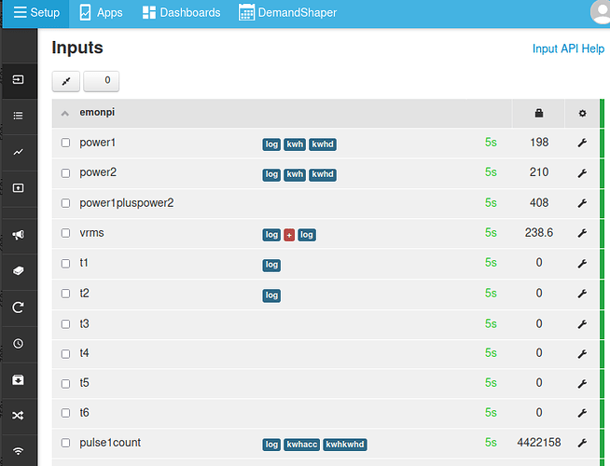Go to the DemandShaper tab
This screenshot has width=610, height=466.
[287, 13]
